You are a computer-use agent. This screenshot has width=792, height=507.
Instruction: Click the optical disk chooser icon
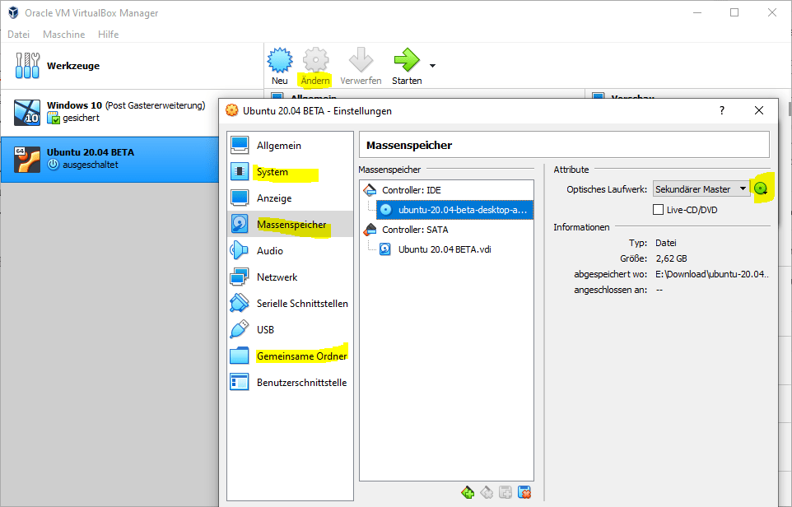pos(762,188)
